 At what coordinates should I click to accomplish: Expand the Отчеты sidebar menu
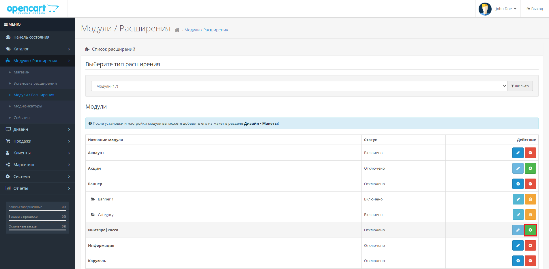click(x=38, y=188)
